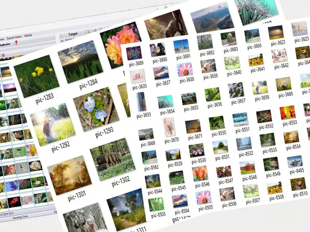
Task: Select the pic-8529 thumbnail
Action: 173,155
